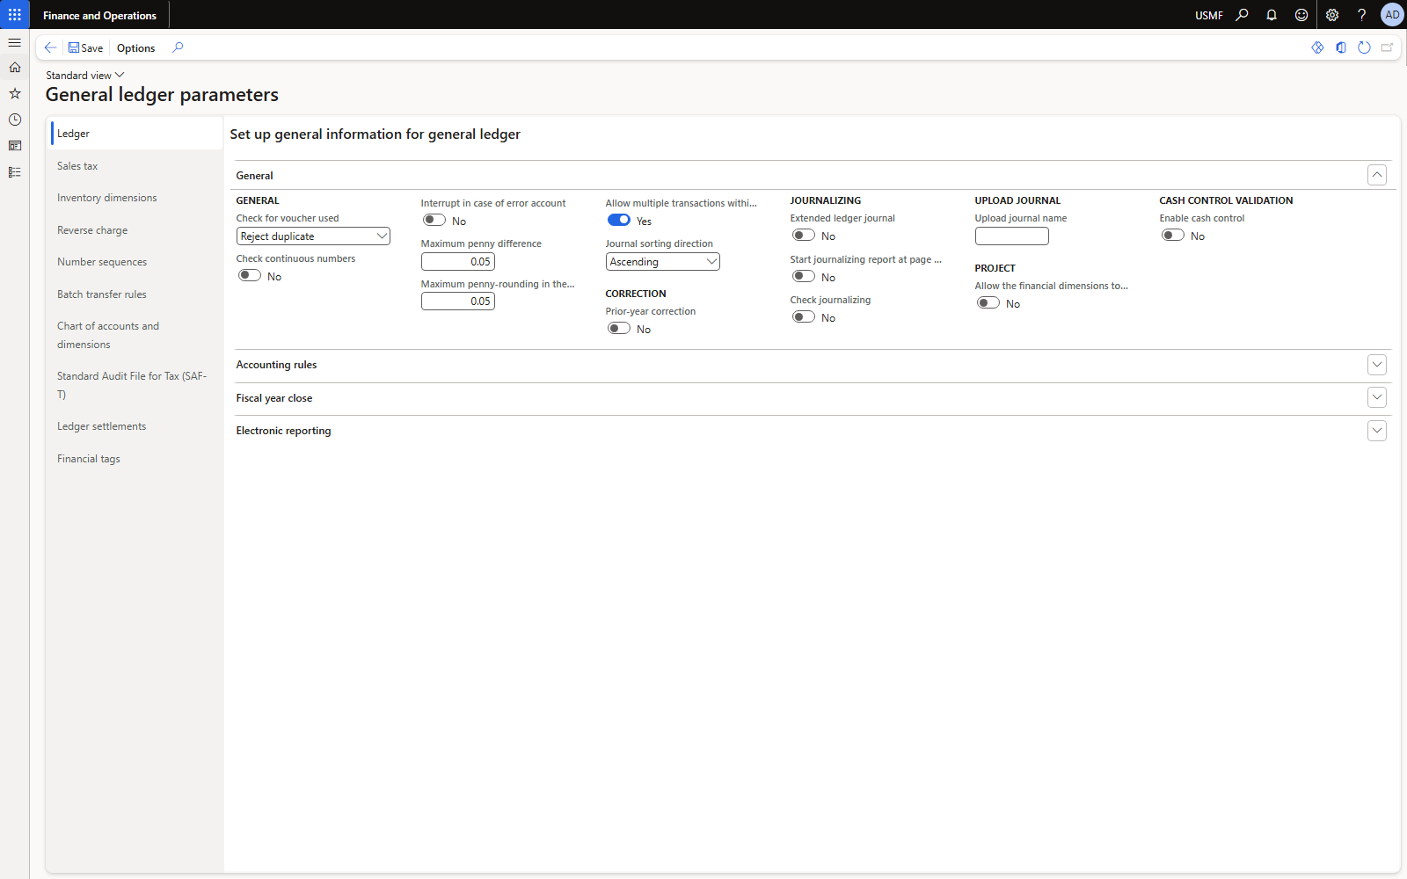Toggle Enable cash control
Viewport: 1407px width, 879px height.
pos(1173,236)
